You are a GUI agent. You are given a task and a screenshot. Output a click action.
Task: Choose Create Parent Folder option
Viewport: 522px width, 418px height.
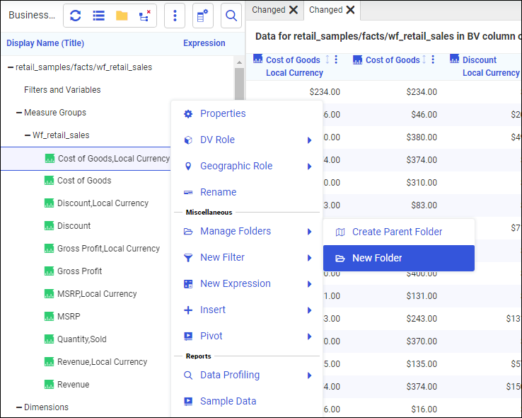397,232
